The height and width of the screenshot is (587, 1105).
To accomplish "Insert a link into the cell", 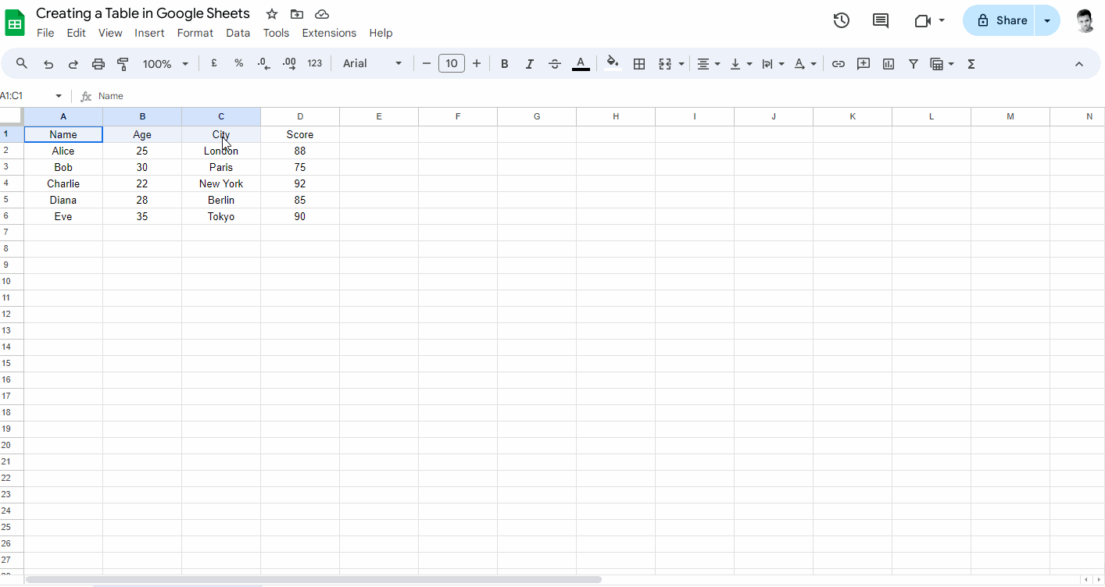I will click(838, 63).
